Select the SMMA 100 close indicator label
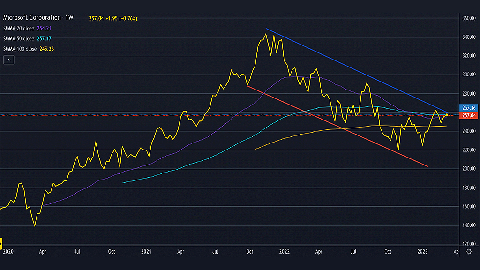The width and height of the screenshot is (480, 270). tap(20, 49)
